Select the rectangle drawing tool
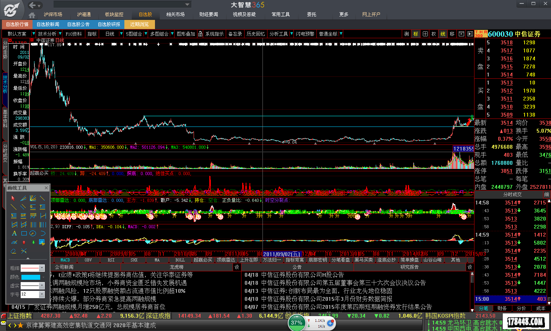The height and width of the screenshot is (331, 551). (24, 233)
